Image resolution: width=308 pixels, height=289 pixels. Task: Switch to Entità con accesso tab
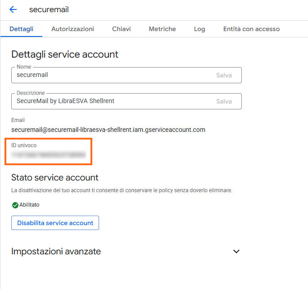(x=251, y=29)
